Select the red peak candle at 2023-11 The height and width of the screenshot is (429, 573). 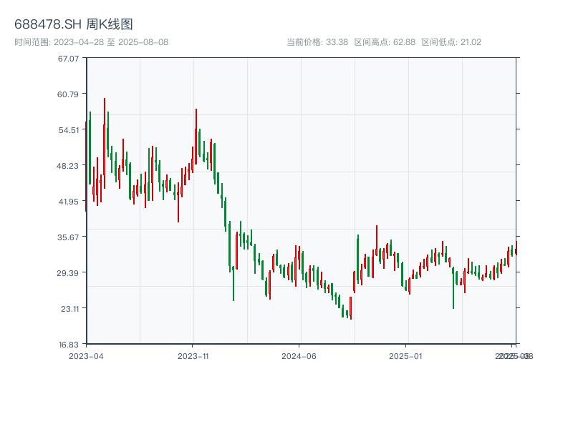coord(196,137)
